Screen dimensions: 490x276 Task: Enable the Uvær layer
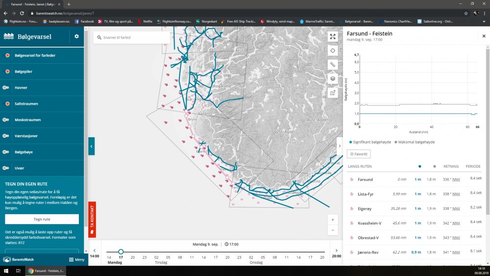(6, 168)
